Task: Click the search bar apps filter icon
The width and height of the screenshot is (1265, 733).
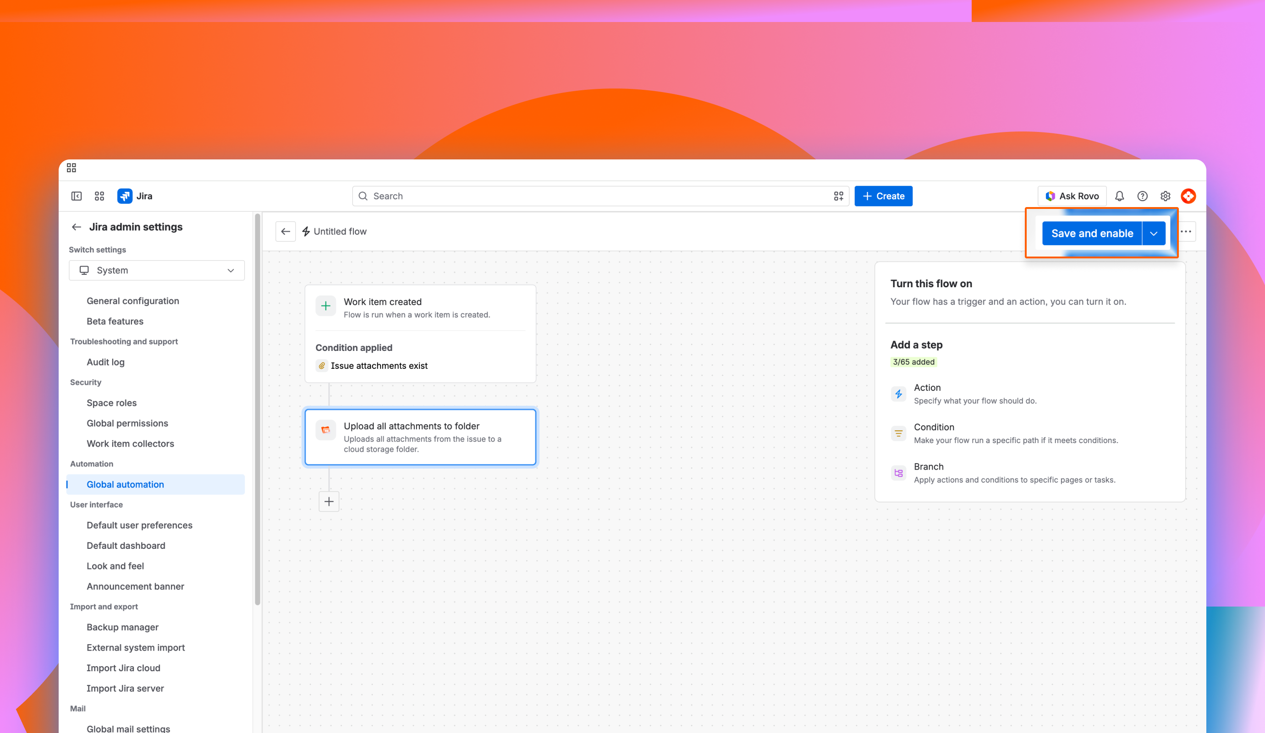Action: click(838, 196)
